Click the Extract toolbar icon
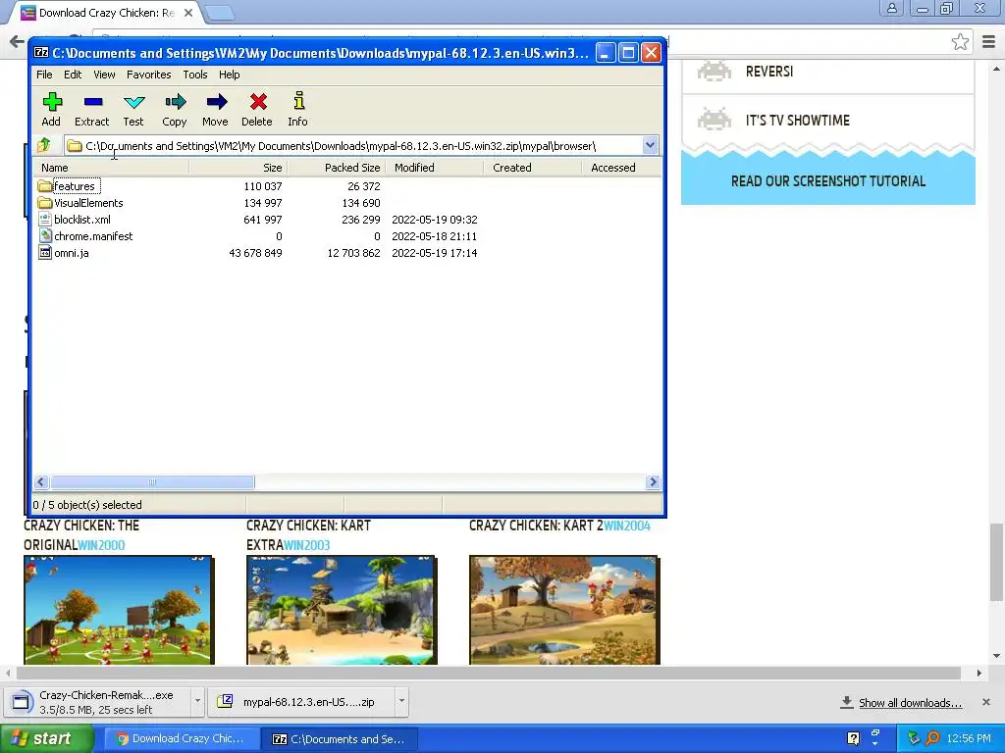Viewport: 1005px width, 753px height. [93, 102]
